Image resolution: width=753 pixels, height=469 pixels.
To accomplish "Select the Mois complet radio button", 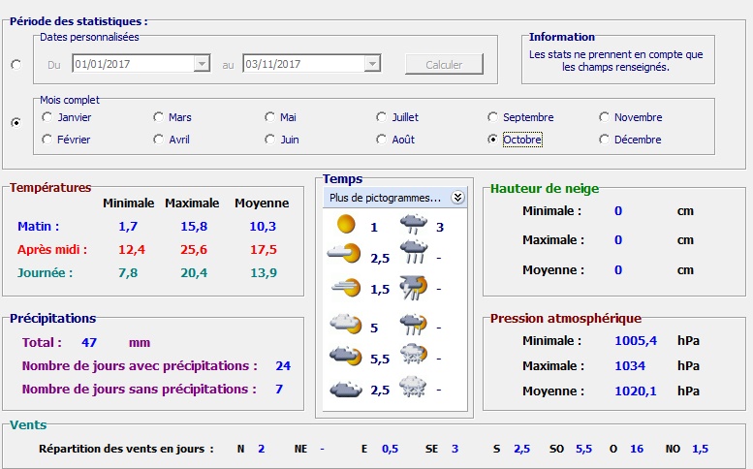I will 16,123.
